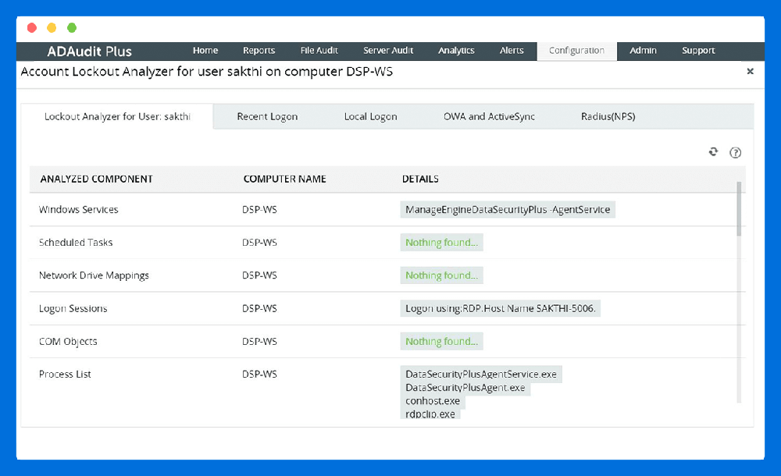
Task: Switch to the Local Logon tab
Action: pos(370,116)
